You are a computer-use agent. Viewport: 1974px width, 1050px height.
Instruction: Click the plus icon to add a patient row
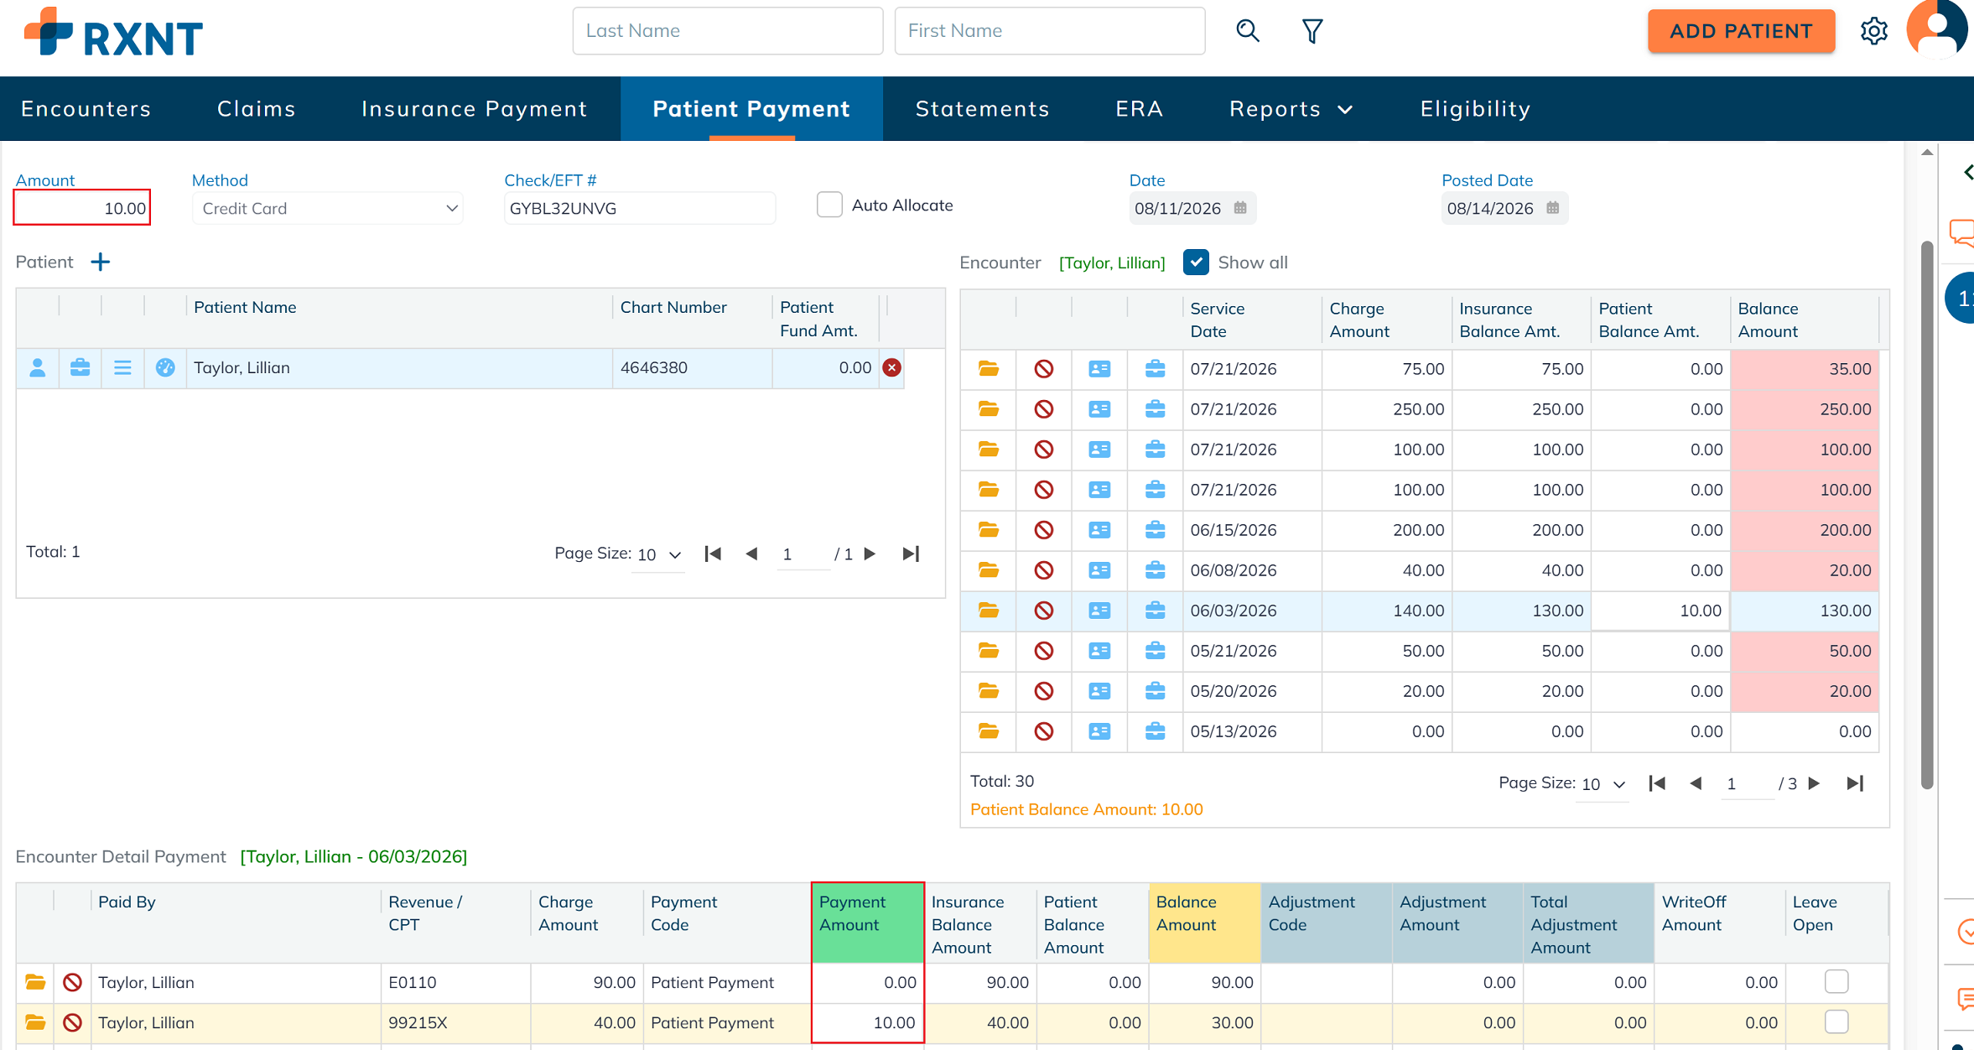coord(101,262)
